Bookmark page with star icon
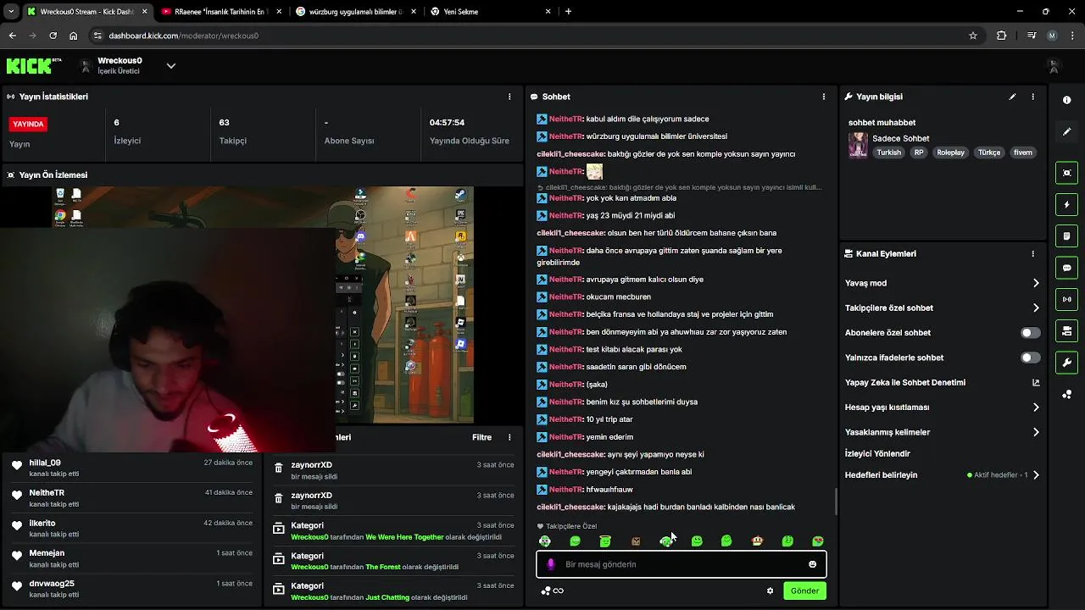Screen dimensions: 1085x610 (973, 36)
